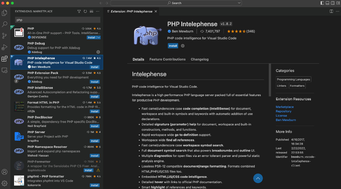This screenshot has width=341, height=189.
Task: Install PHP Server by brapifra
Action: click(95, 141)
